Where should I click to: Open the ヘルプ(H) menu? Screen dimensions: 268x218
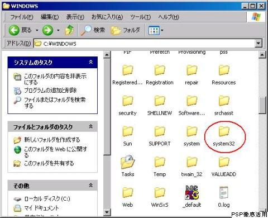click(169, 17)
